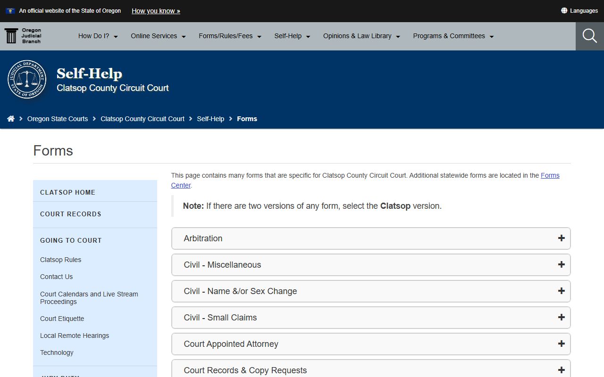Open Clatsop Rules sidebar link
The image size is (604, 377).
click(60, 260)
